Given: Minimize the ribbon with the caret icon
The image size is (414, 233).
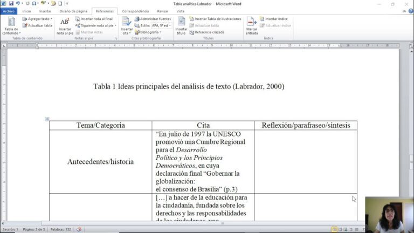Looking at the screenshot, I should point(404,11).
